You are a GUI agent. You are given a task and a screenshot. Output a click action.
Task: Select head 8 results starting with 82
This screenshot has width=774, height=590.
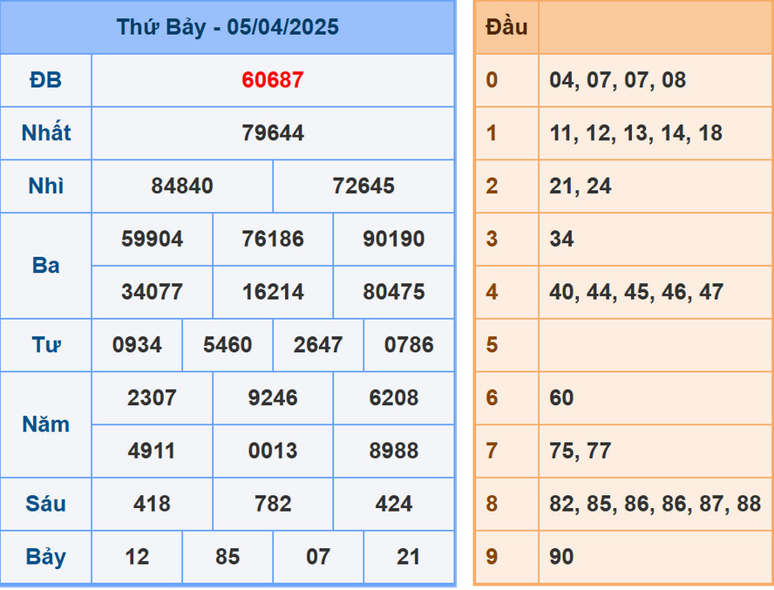[655, 505]
